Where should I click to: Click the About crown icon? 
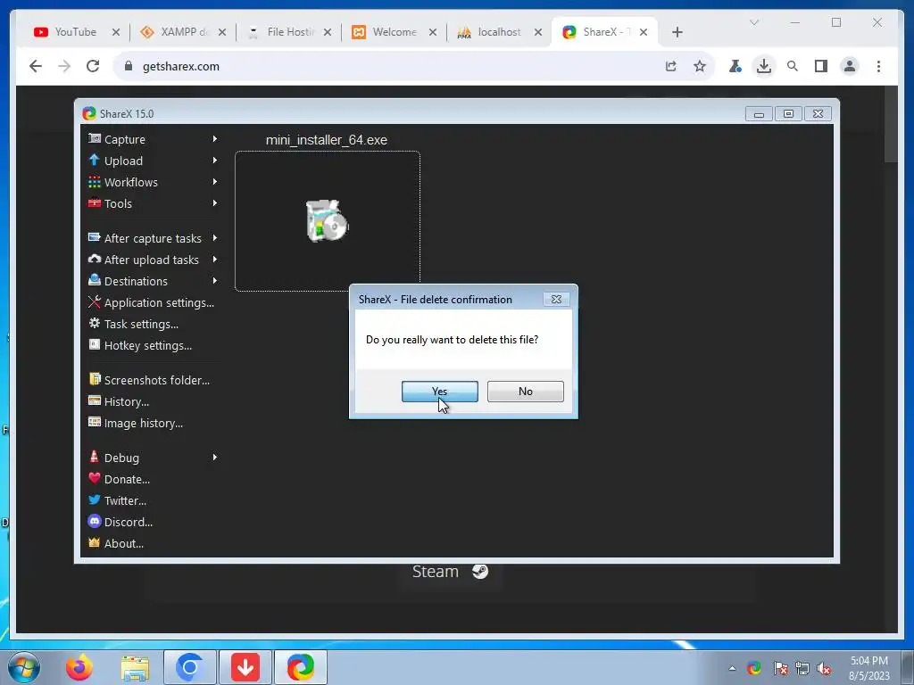[95, 543]
